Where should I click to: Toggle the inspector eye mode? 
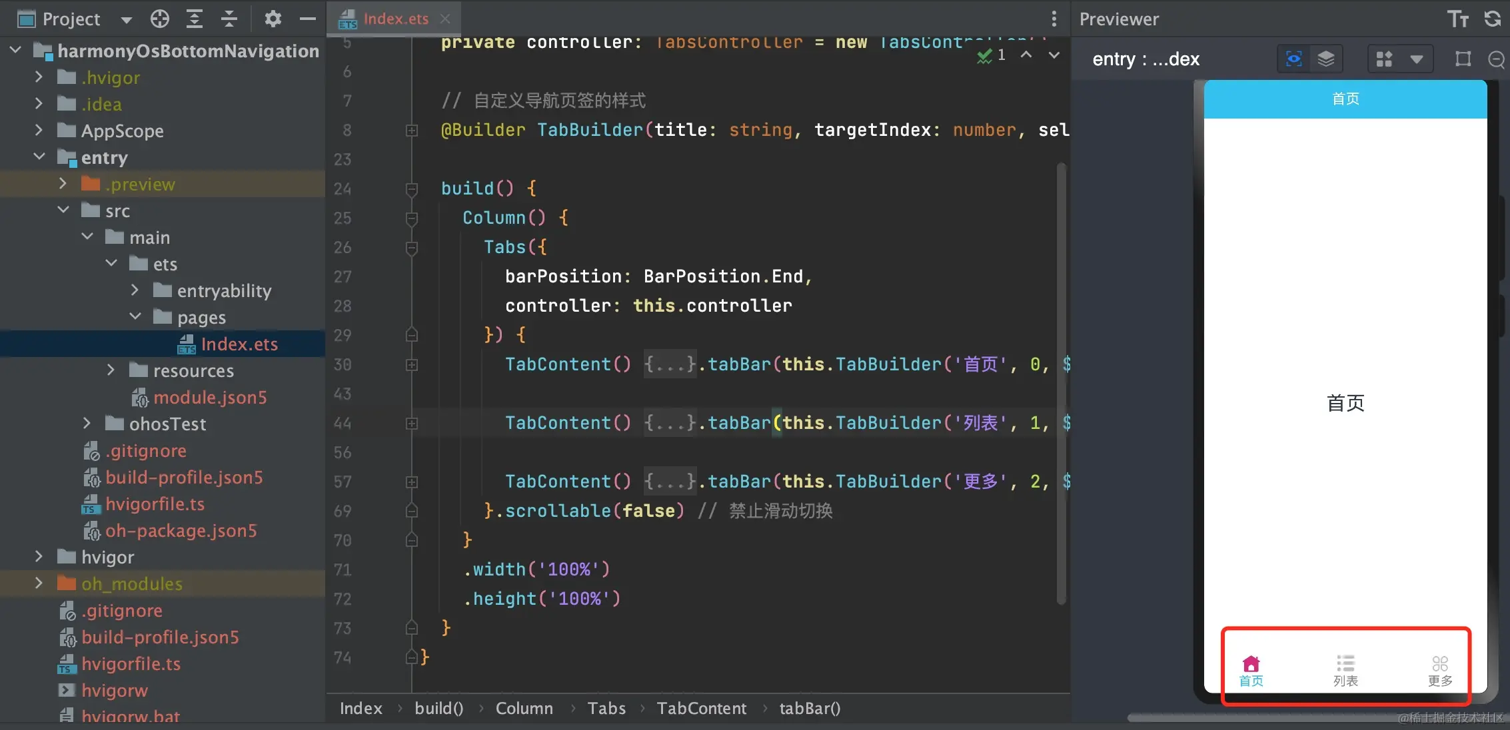pyautogui.click(x=1293, y=59)
